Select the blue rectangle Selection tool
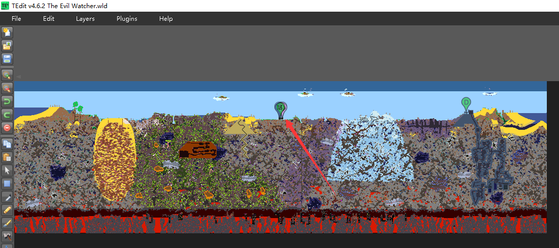Image resolution: width=559 pixels, height=248 pixels. coord(7,184)
